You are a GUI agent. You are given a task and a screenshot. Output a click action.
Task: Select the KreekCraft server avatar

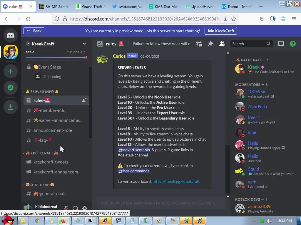click(11, 52)
